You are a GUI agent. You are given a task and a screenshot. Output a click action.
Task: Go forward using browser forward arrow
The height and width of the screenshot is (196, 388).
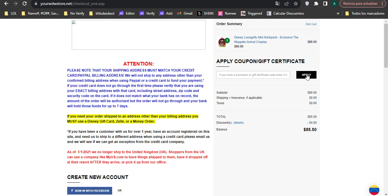coord(15,4)
